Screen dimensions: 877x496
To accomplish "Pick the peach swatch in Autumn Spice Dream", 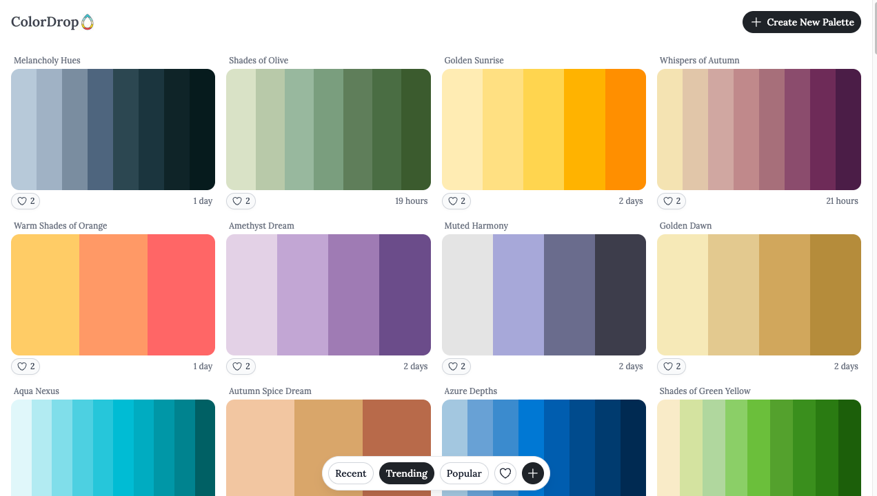I will [260, 448].
